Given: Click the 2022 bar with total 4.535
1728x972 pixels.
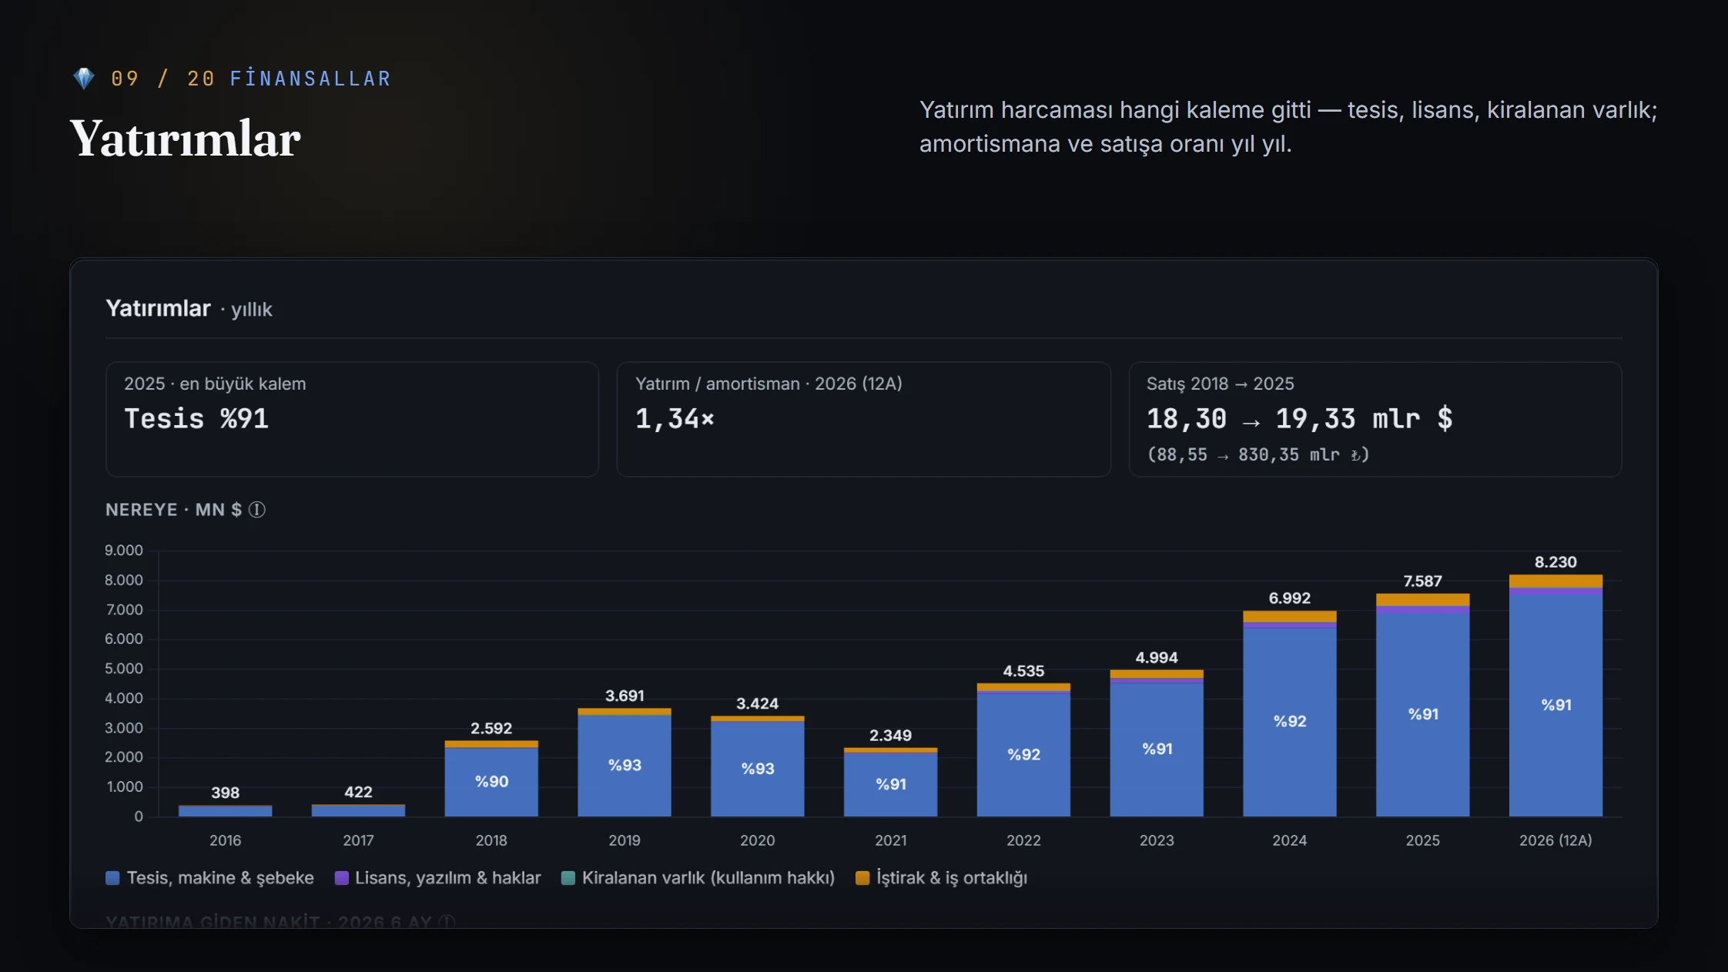Looking at the screenshot, I should click(1023, 749).
